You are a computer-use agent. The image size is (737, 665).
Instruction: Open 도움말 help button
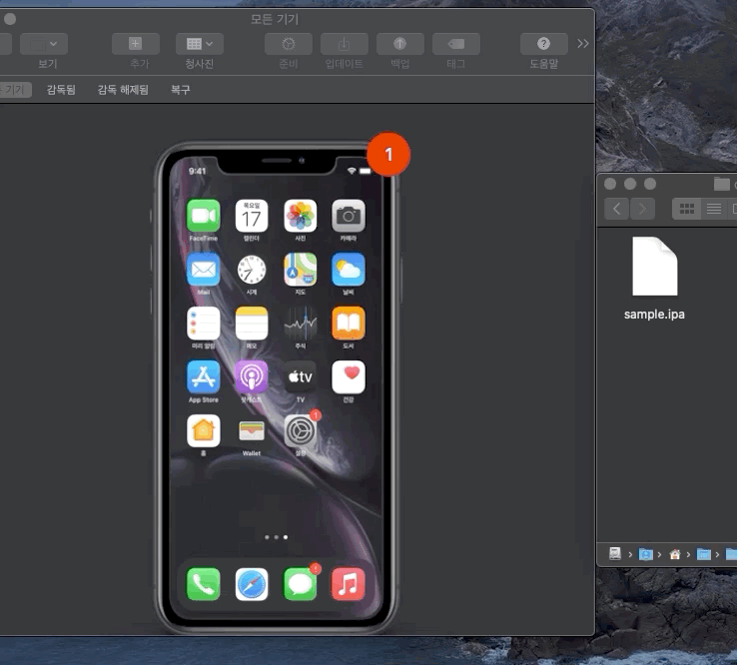[544, 44]
